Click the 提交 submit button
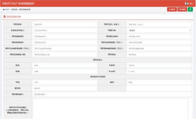196x119 pixels. pyautogui.click(x=172, y=9)
